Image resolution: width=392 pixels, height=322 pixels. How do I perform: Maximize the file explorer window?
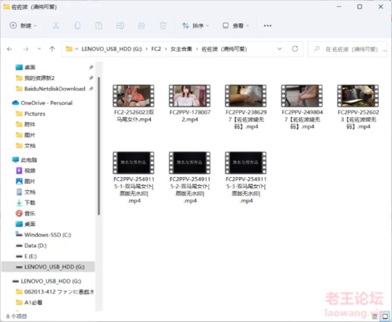[359, 7]
